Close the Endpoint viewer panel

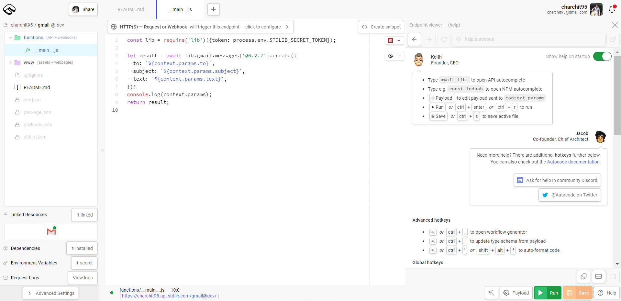pos(615,25)
